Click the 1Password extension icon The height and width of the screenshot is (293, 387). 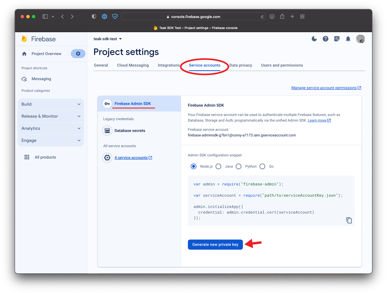pos(104,17)
